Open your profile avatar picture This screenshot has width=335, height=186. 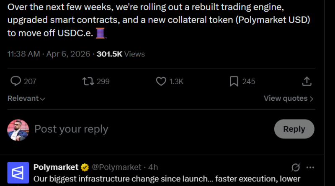point(18,130)
